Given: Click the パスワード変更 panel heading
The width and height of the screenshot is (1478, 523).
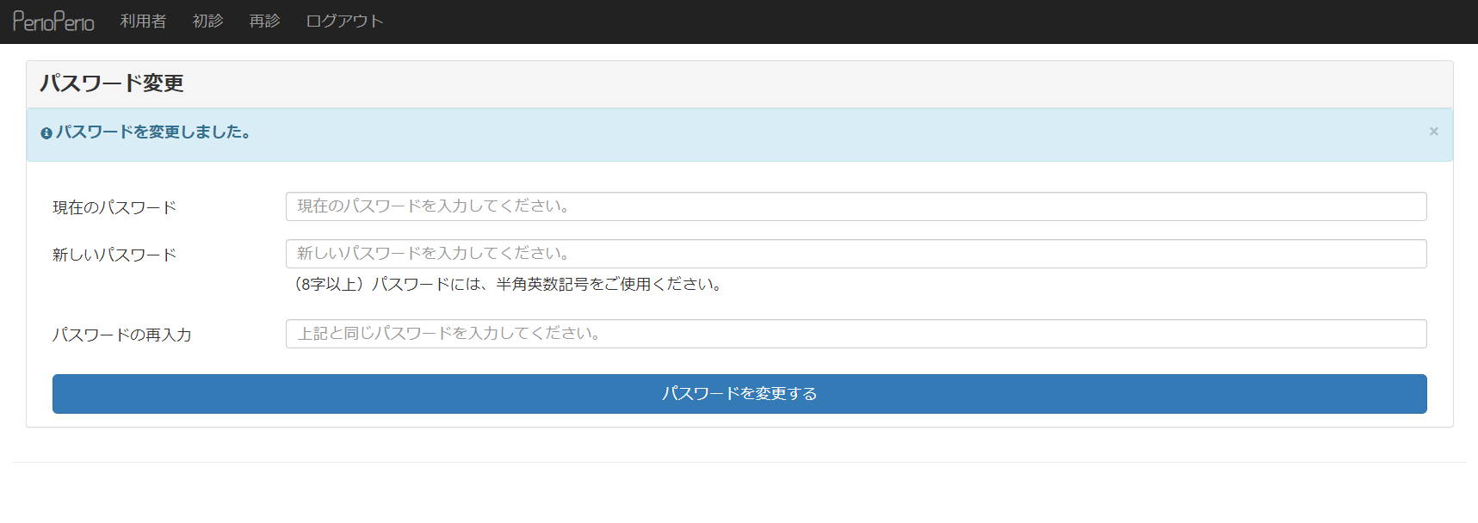Looking at the screenshot, I should point(112,83).
